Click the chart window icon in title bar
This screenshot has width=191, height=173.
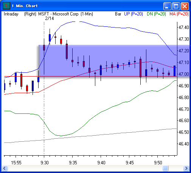(x=6, y=6)
